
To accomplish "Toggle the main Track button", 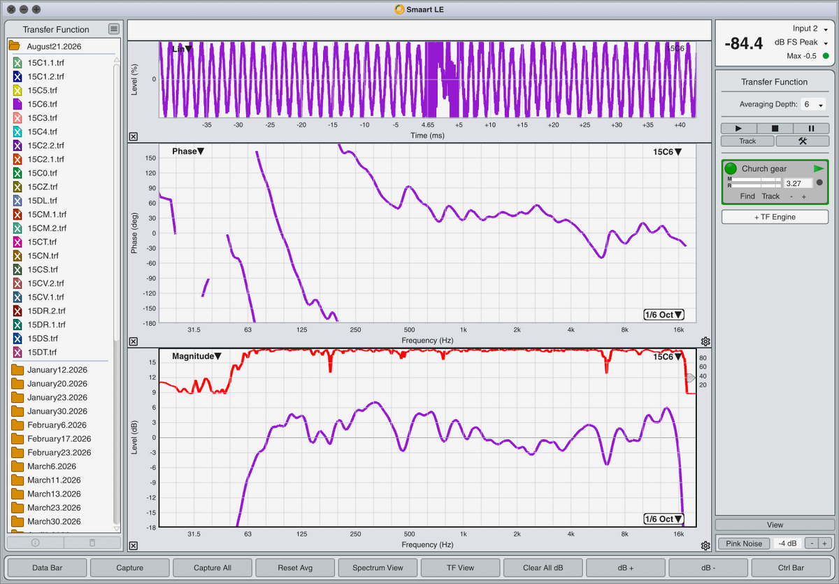I will coord(747,141).
